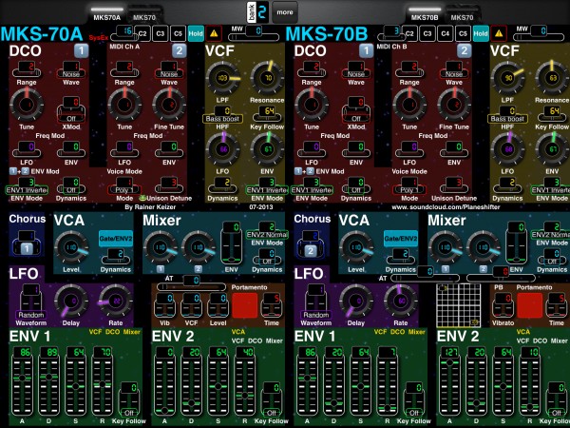The height and width of the screenshot is (428, 570).
Task: Switch to the MKS70B tab
Action: [x=425, y=14]
